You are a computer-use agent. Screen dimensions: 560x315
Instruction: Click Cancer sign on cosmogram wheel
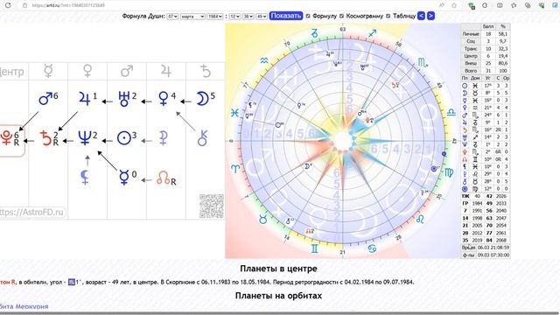372,248
